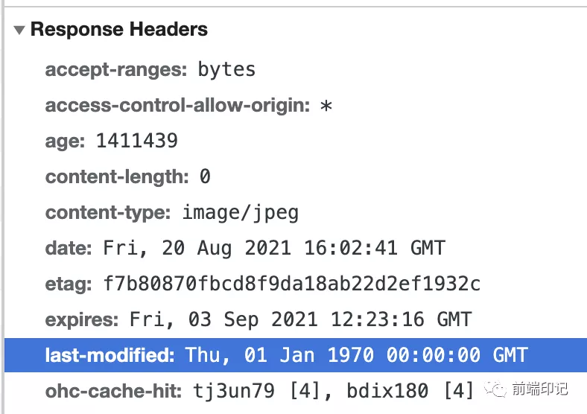Screen dimensions: 587x414
Task: Click the bytes value of accept-ranges
Action: [226, 70]
